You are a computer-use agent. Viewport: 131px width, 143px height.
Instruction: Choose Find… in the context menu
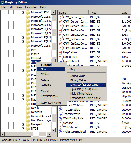point(51,74)
